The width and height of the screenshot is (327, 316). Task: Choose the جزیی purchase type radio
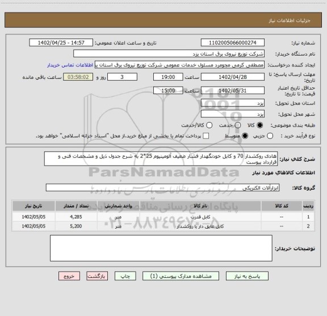pyautogui.click(x=270, y=136)
